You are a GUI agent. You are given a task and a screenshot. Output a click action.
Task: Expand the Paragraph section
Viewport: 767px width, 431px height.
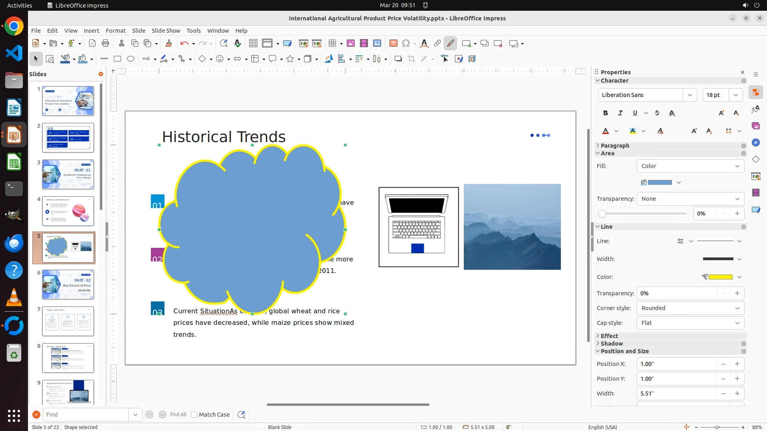coord(615,146)
